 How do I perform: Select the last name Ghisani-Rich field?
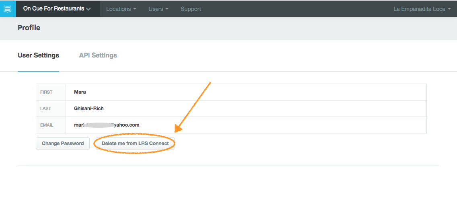(89, 109)
